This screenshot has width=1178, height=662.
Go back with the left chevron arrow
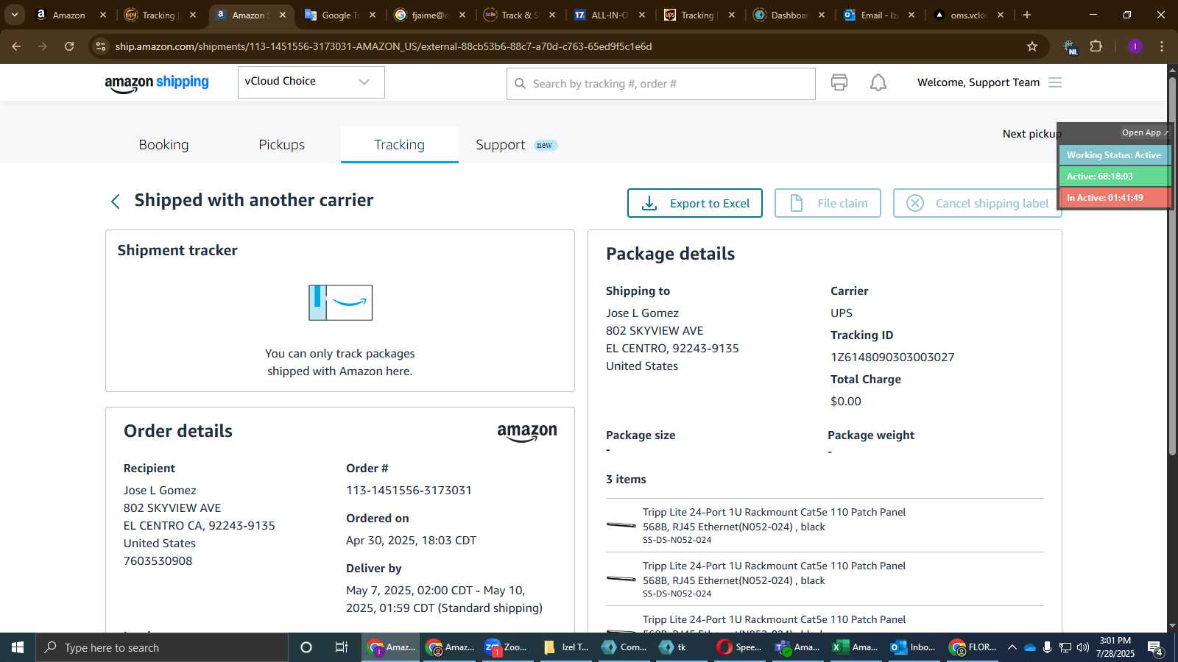pyautogui.click(x=115, y=202)
